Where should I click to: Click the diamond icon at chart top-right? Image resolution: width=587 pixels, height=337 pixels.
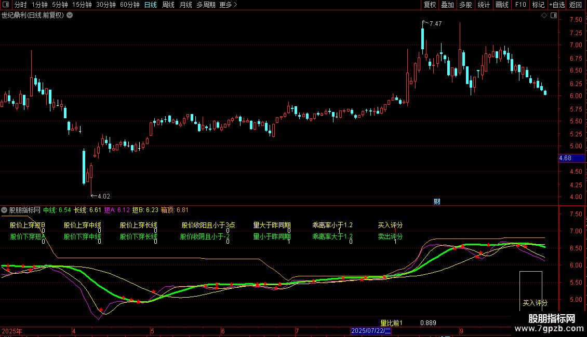coord(544,16)
